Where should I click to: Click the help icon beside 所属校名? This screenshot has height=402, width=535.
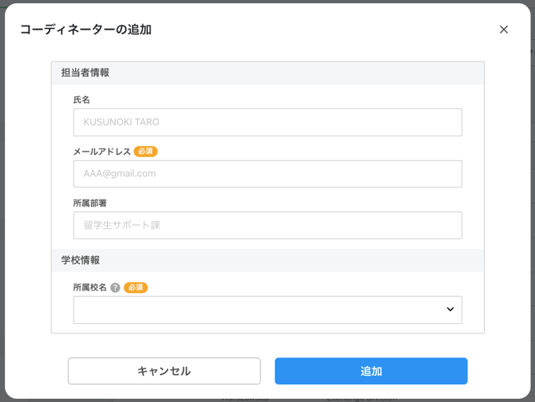(x=115, y=288)
